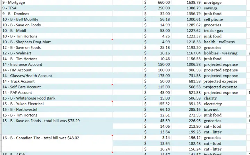Click the 'truck - gas' category cell
Screen dimensions: 250x155
pyautogui.click(x=224, y=31)
